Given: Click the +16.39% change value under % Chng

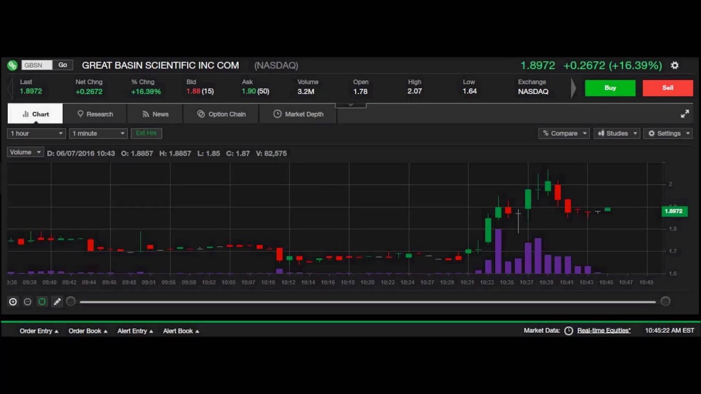Looking at the screenshot, I should pos(146,91).
